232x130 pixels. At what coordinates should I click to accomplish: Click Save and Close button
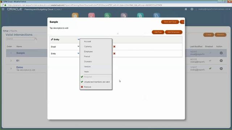[170, 22]
